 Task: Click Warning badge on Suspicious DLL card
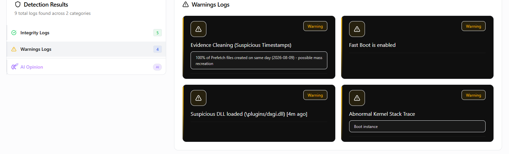click(315, 95)
